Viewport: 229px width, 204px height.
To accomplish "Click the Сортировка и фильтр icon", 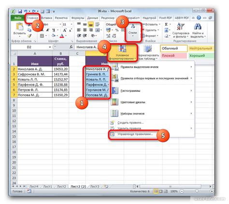I will coord(180,27).
